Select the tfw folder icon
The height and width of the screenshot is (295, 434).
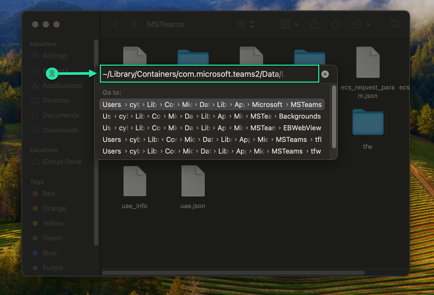tap(368, 122)
